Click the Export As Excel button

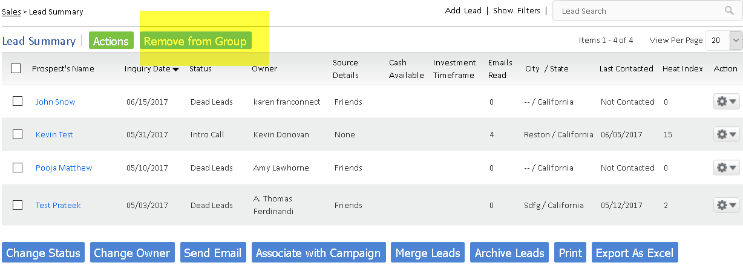(x=634, y=253)
